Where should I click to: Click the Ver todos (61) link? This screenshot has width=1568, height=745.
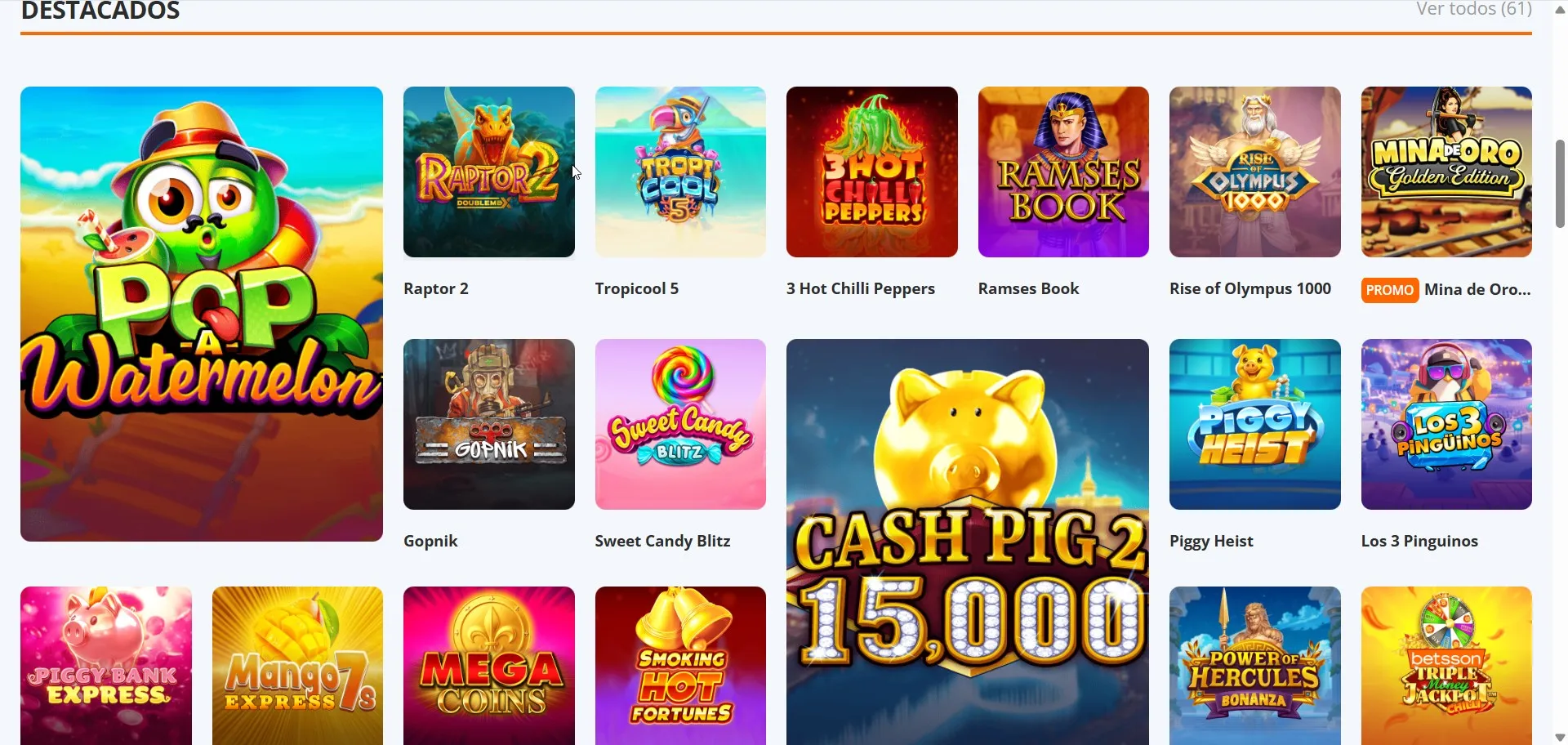[1473, 9]
